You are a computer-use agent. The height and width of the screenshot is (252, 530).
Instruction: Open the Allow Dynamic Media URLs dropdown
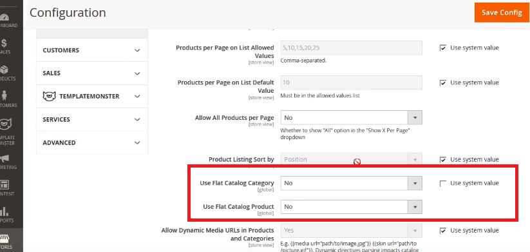point(351,230)
